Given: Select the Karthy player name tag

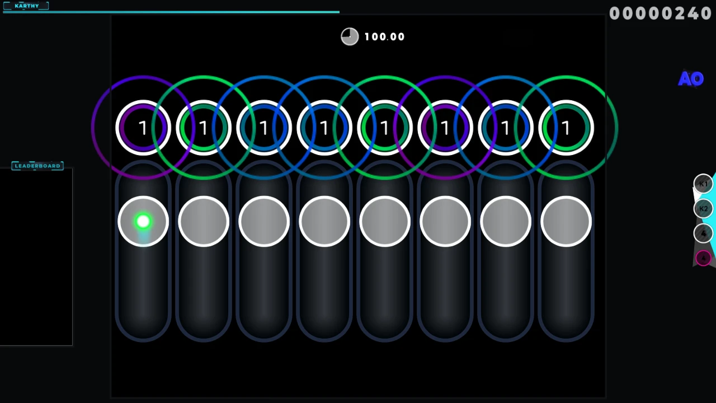Looking at the screenshot, I should 26,6.
